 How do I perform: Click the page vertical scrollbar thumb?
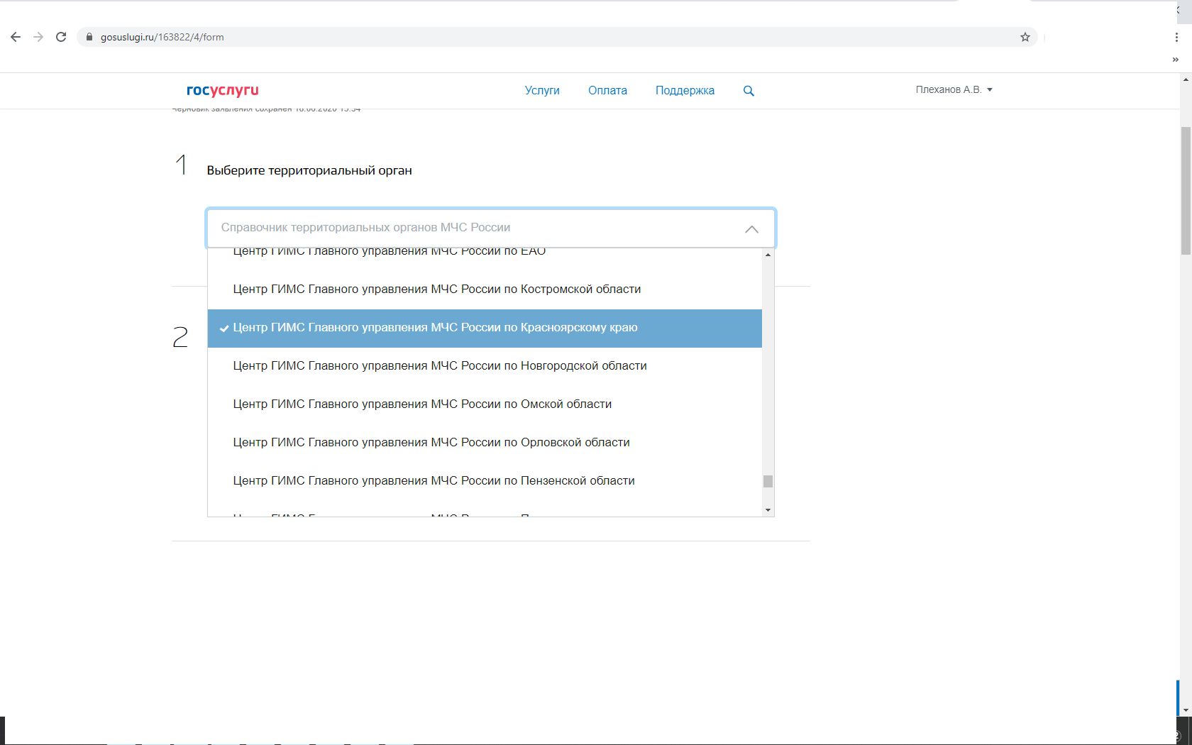point(1186,190)
